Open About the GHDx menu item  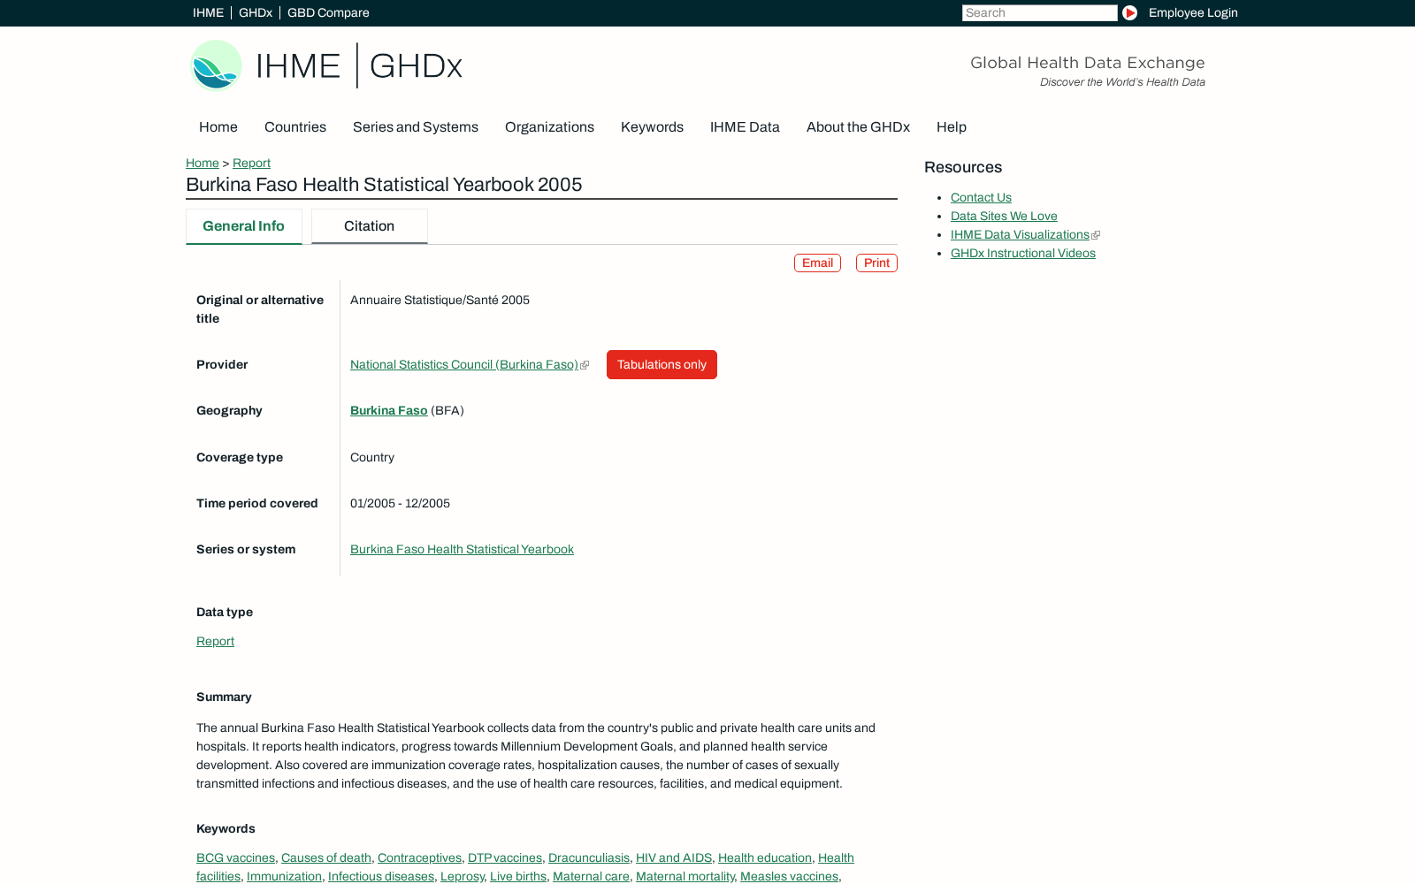[x=858, y=126]
